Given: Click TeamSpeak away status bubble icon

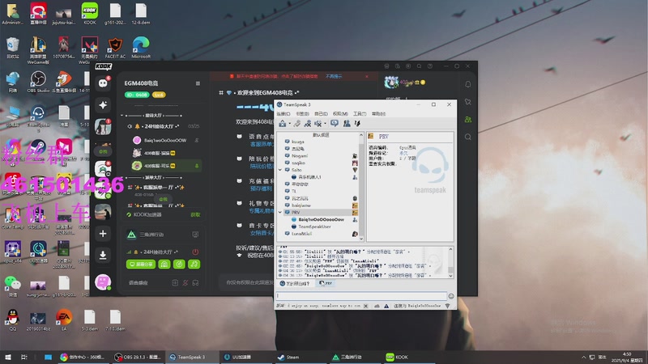Looking at the screenshot, I should tap(335, 124).
